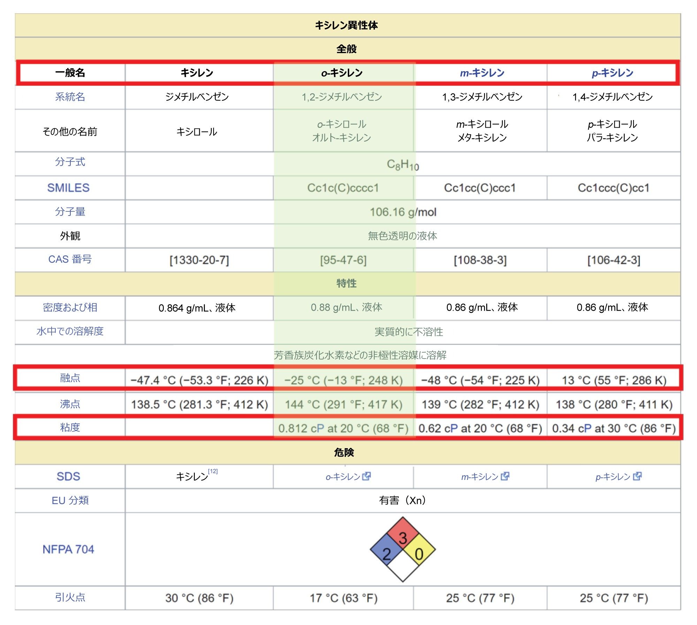The height and width of the screenshot is (625, 697).
Task: Click the 粘度 row label link
Action: [x=70, y=427]
